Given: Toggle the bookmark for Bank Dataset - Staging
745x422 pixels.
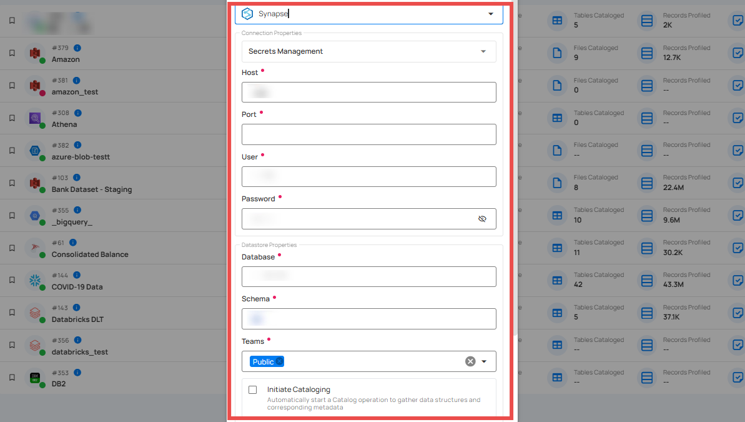Looking at the screenshot, I should 11,183.
